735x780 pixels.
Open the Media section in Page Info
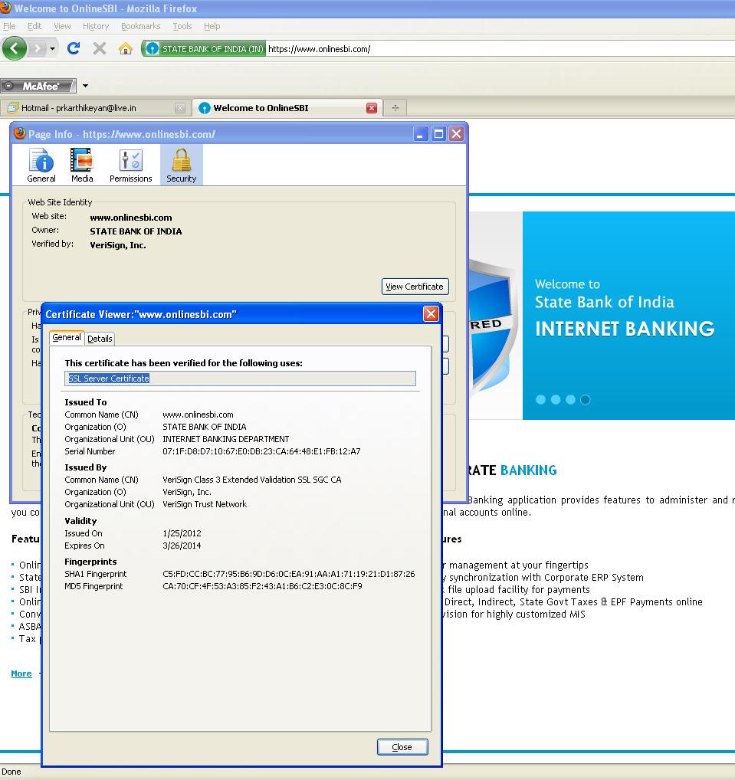click(x=81, y=166)
